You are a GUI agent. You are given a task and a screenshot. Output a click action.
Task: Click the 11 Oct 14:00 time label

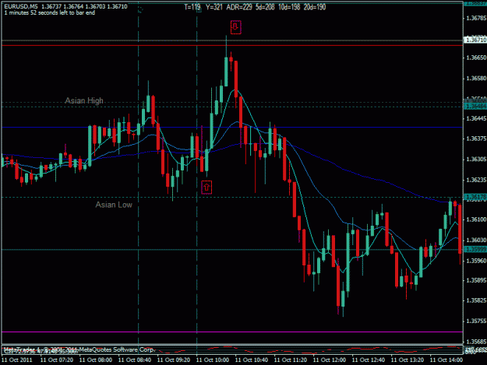click(446, 360)
